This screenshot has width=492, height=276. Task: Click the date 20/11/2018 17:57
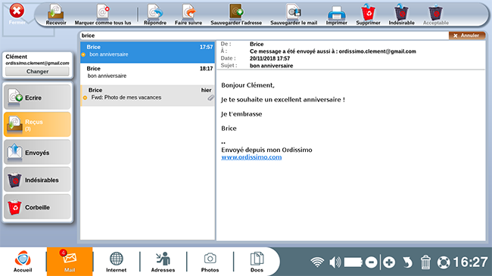270,58
